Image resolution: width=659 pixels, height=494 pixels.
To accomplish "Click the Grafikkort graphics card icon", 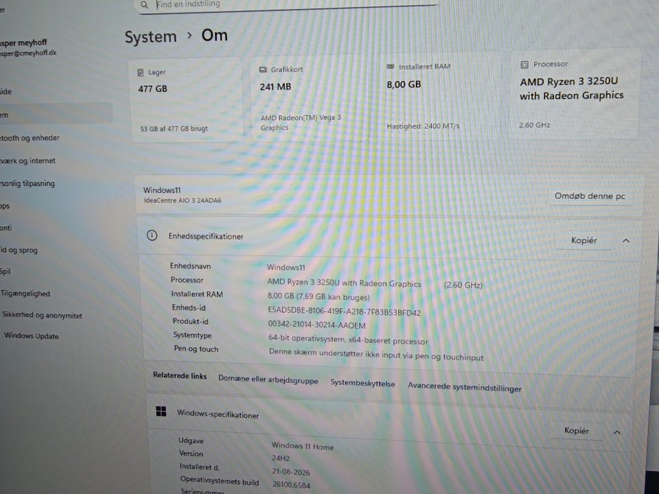I will pos(263,70).
